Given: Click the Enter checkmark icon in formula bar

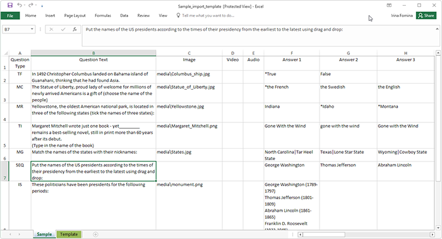Looking at the screenshot, I should 63,29.
